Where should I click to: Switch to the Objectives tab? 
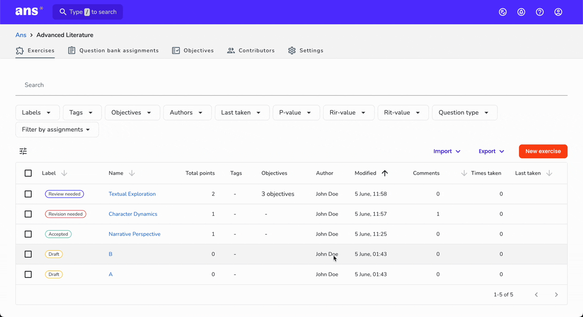193,51
